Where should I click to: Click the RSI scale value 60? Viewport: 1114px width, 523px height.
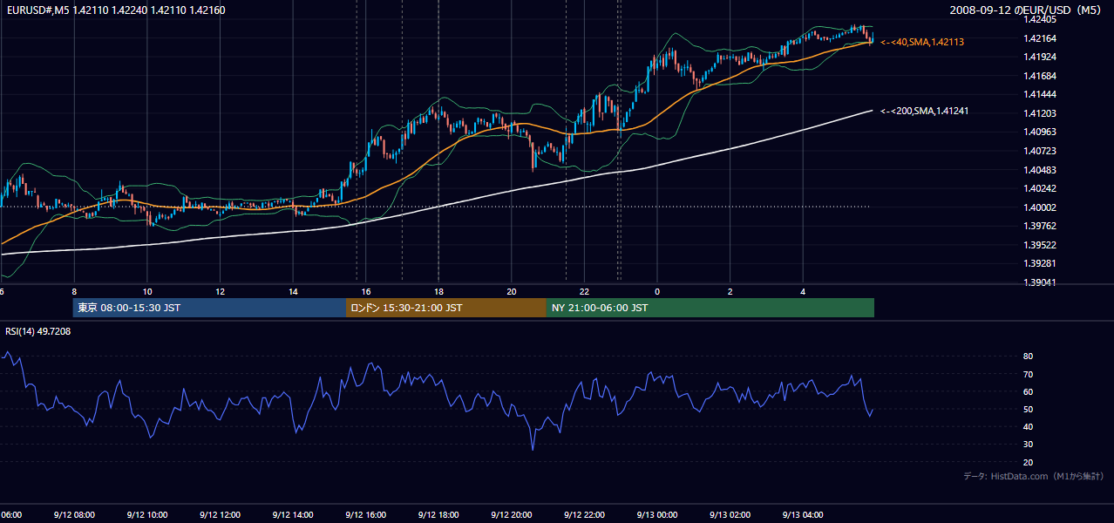[1028, 391]
